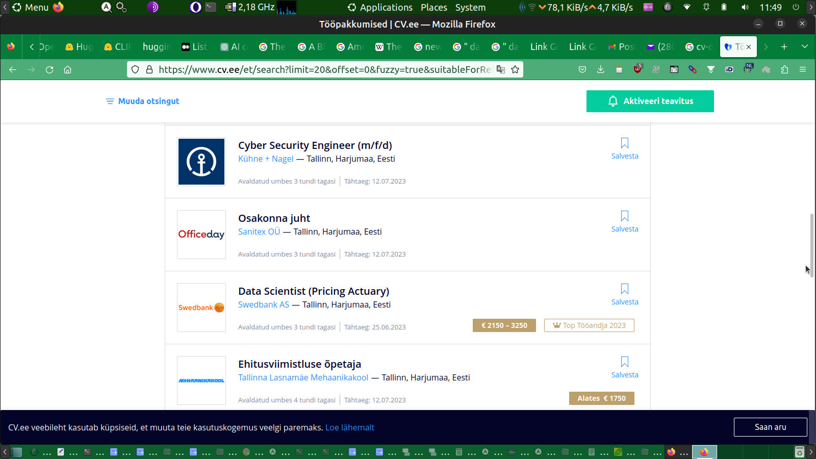Screen dimensions: 816x459
Task: Open the Places menu in panel
Action: click(x=434, y=7)
